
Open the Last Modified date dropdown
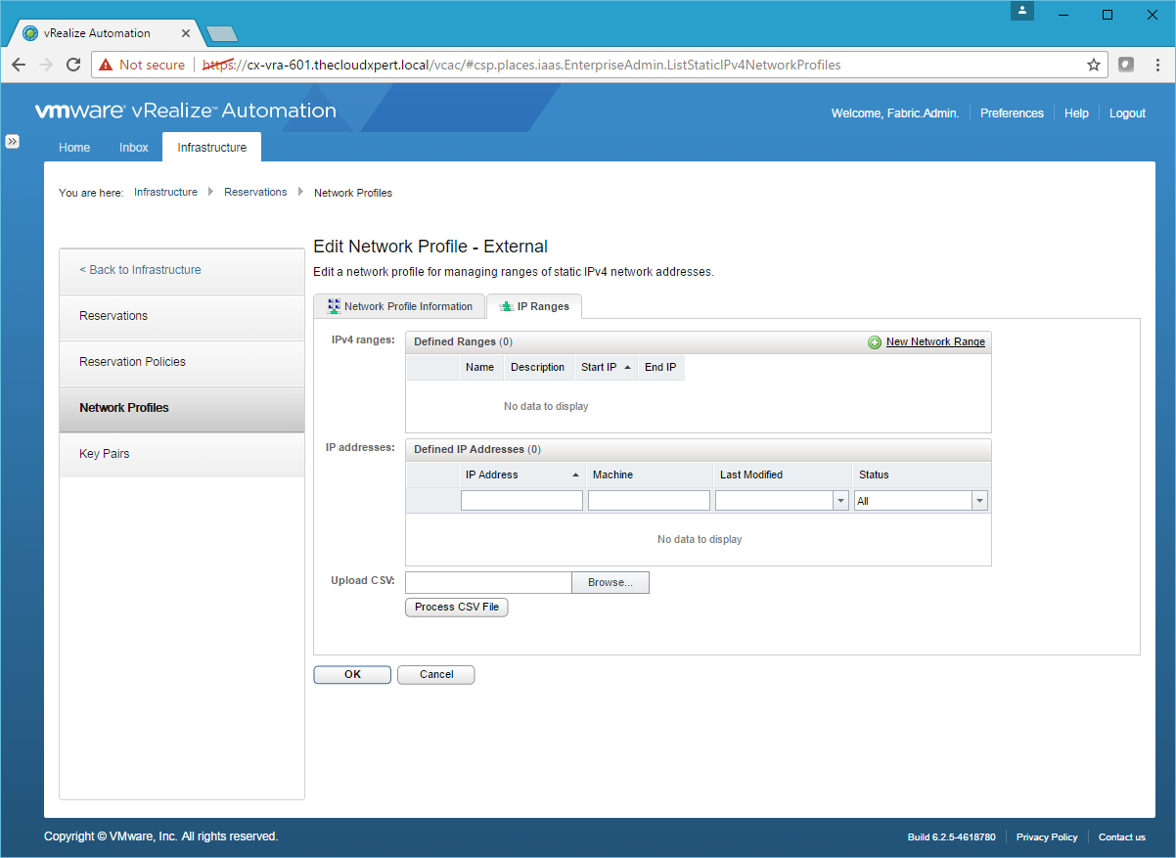[840, 501]
